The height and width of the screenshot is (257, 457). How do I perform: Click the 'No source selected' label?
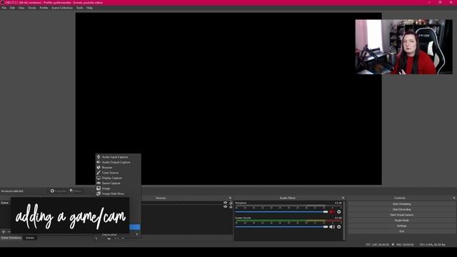12,191
